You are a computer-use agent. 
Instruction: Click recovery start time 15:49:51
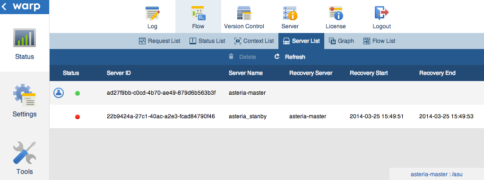click(x=377, y=116)
